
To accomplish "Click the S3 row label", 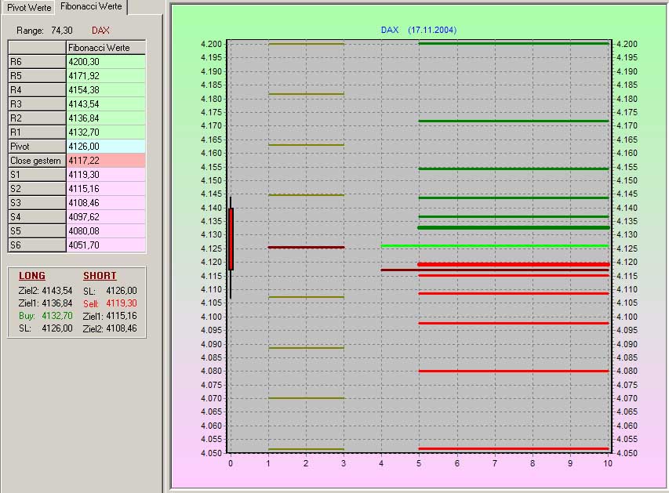I will pyautogui.click(x=37, y=202).
